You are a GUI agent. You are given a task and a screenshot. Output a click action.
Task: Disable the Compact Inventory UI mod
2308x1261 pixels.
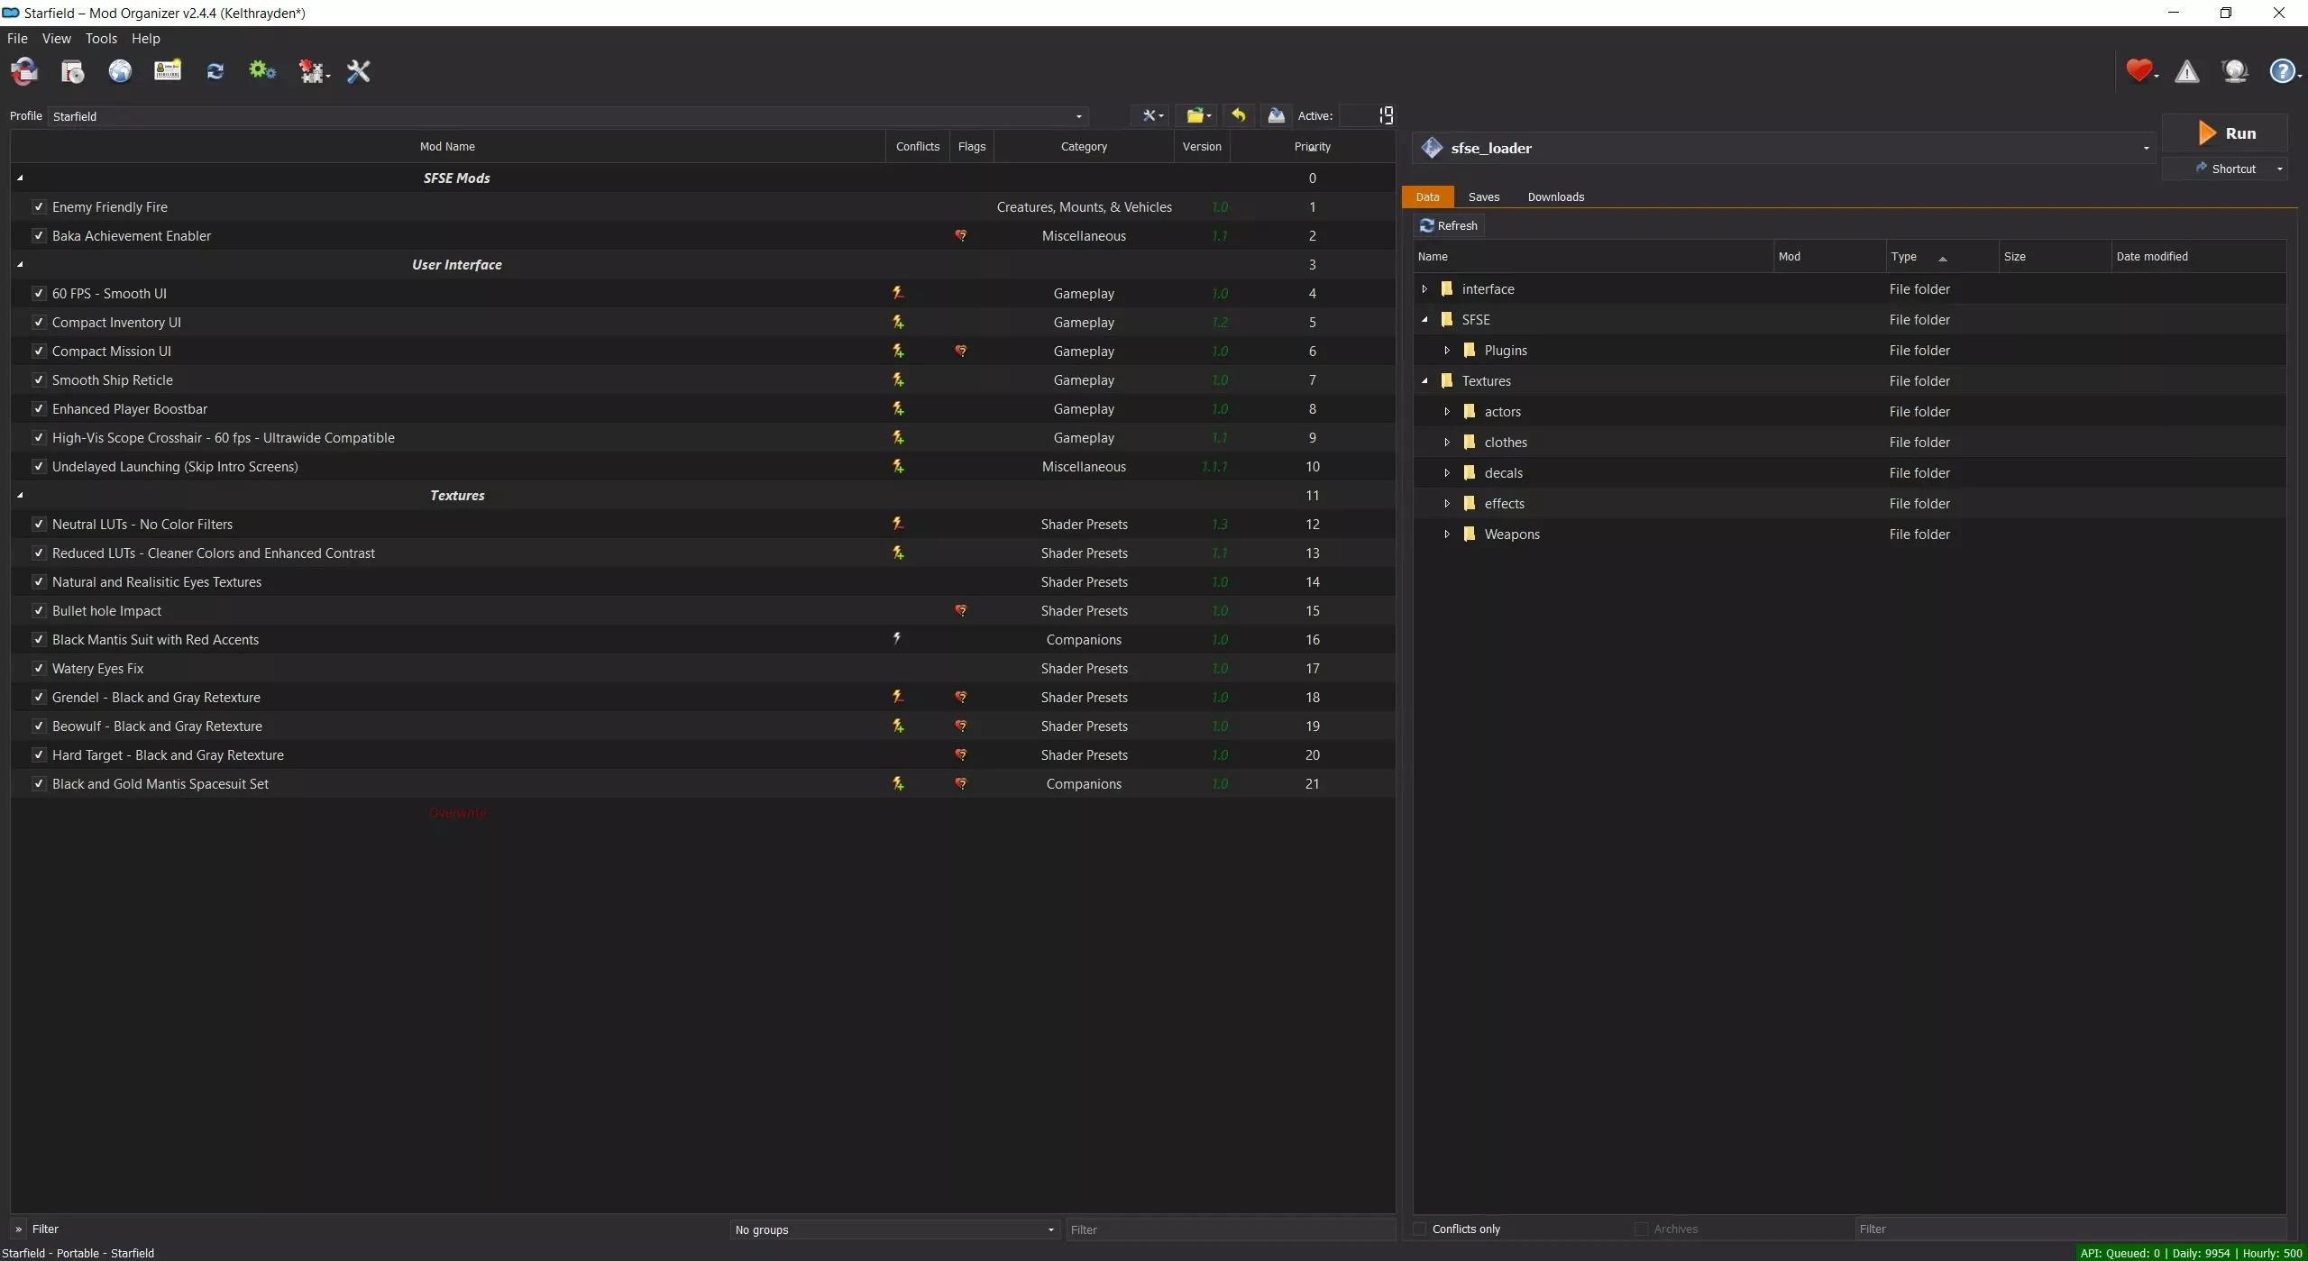[39, 322]
